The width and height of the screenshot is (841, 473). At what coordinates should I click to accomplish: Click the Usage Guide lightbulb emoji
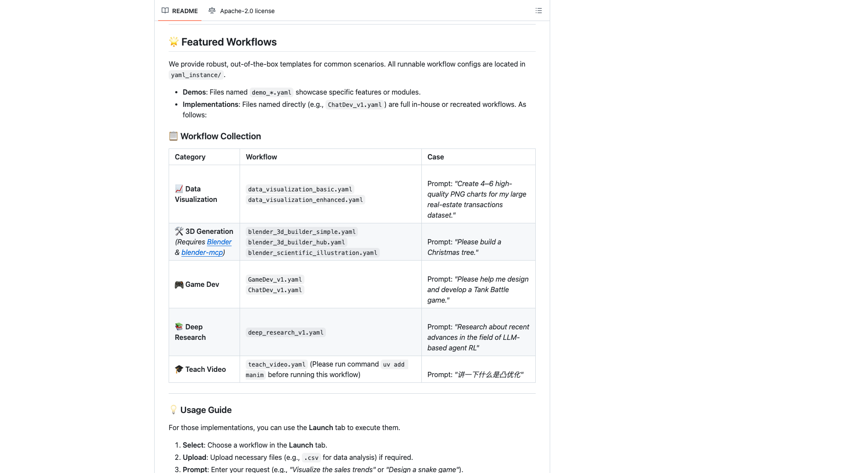coord(173,409)
